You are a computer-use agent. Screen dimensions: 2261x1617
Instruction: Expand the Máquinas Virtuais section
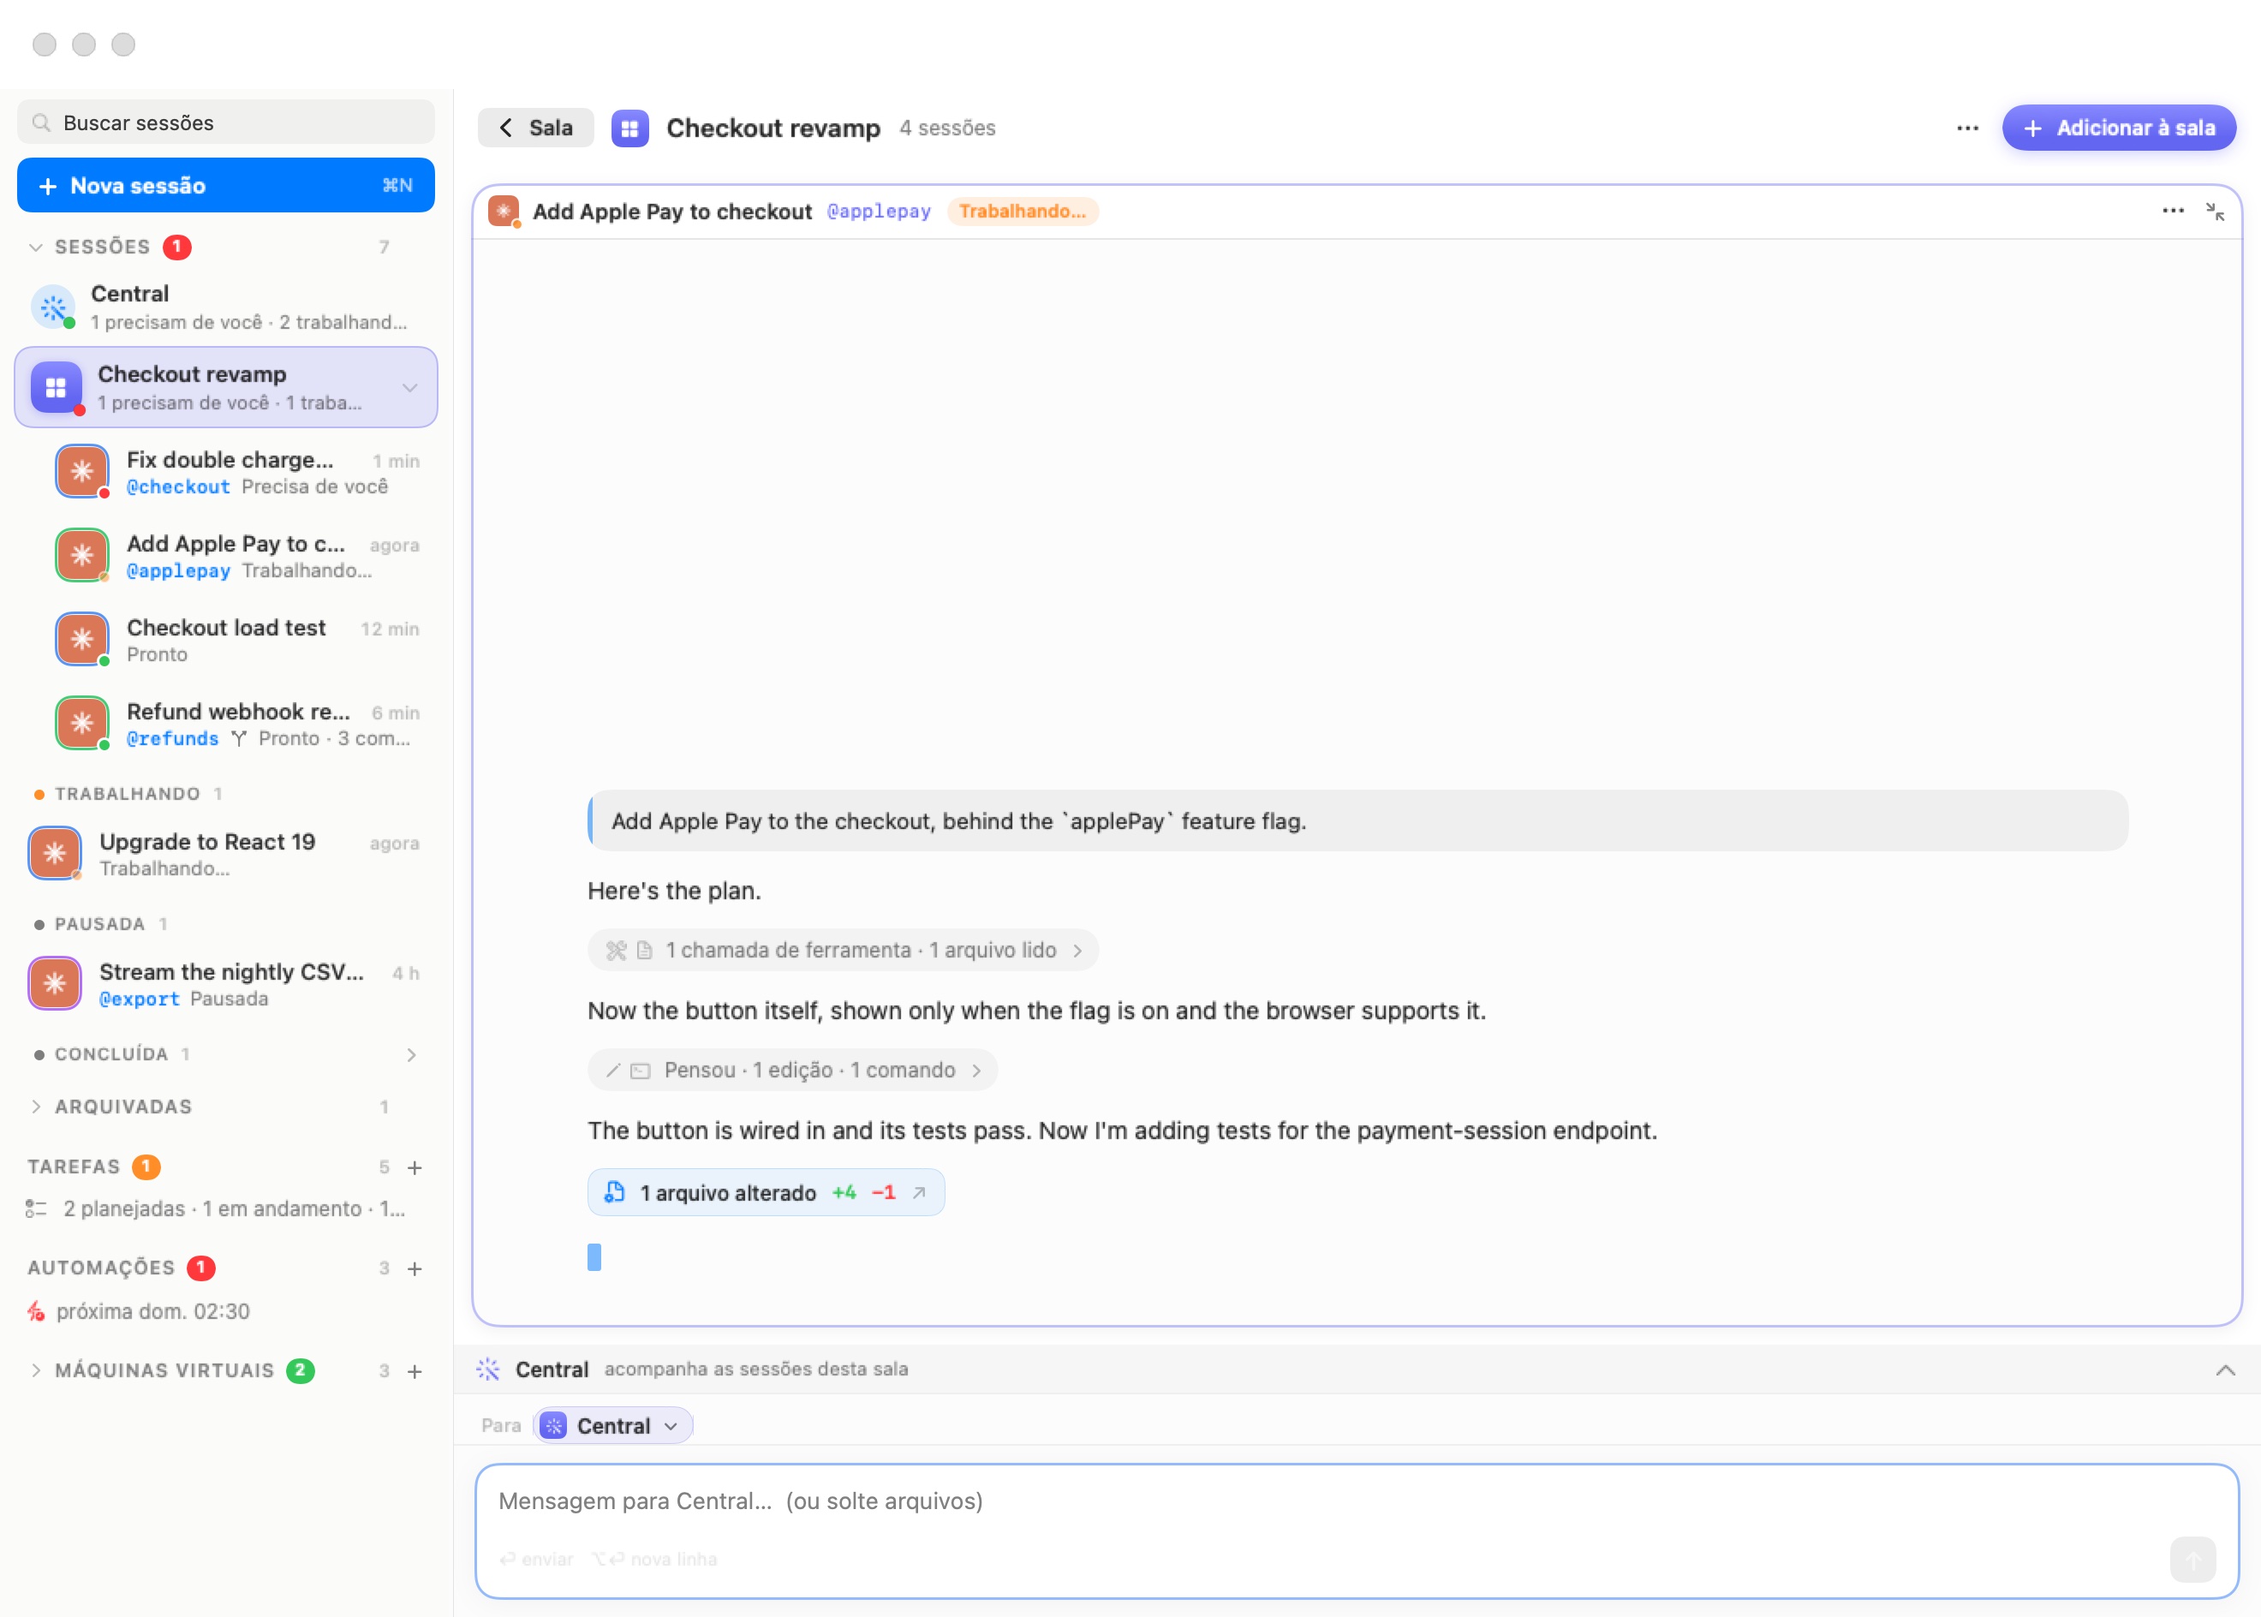pos(36,1371)
